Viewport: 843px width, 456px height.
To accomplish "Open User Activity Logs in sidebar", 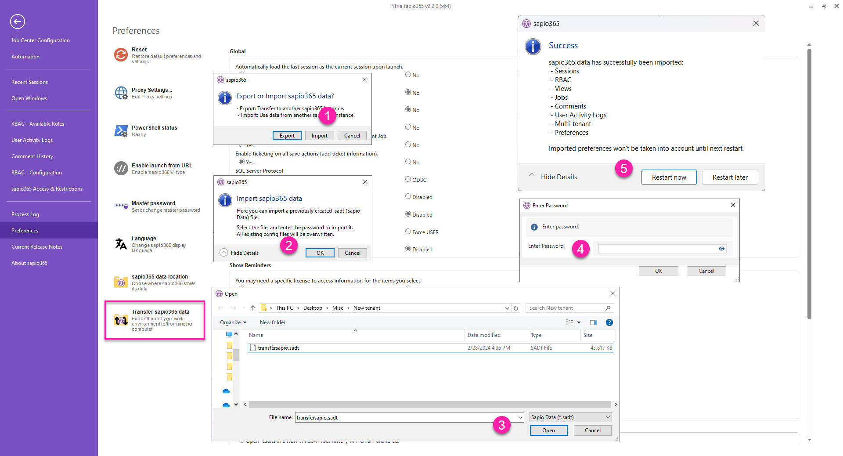I will tap(32, 140).
